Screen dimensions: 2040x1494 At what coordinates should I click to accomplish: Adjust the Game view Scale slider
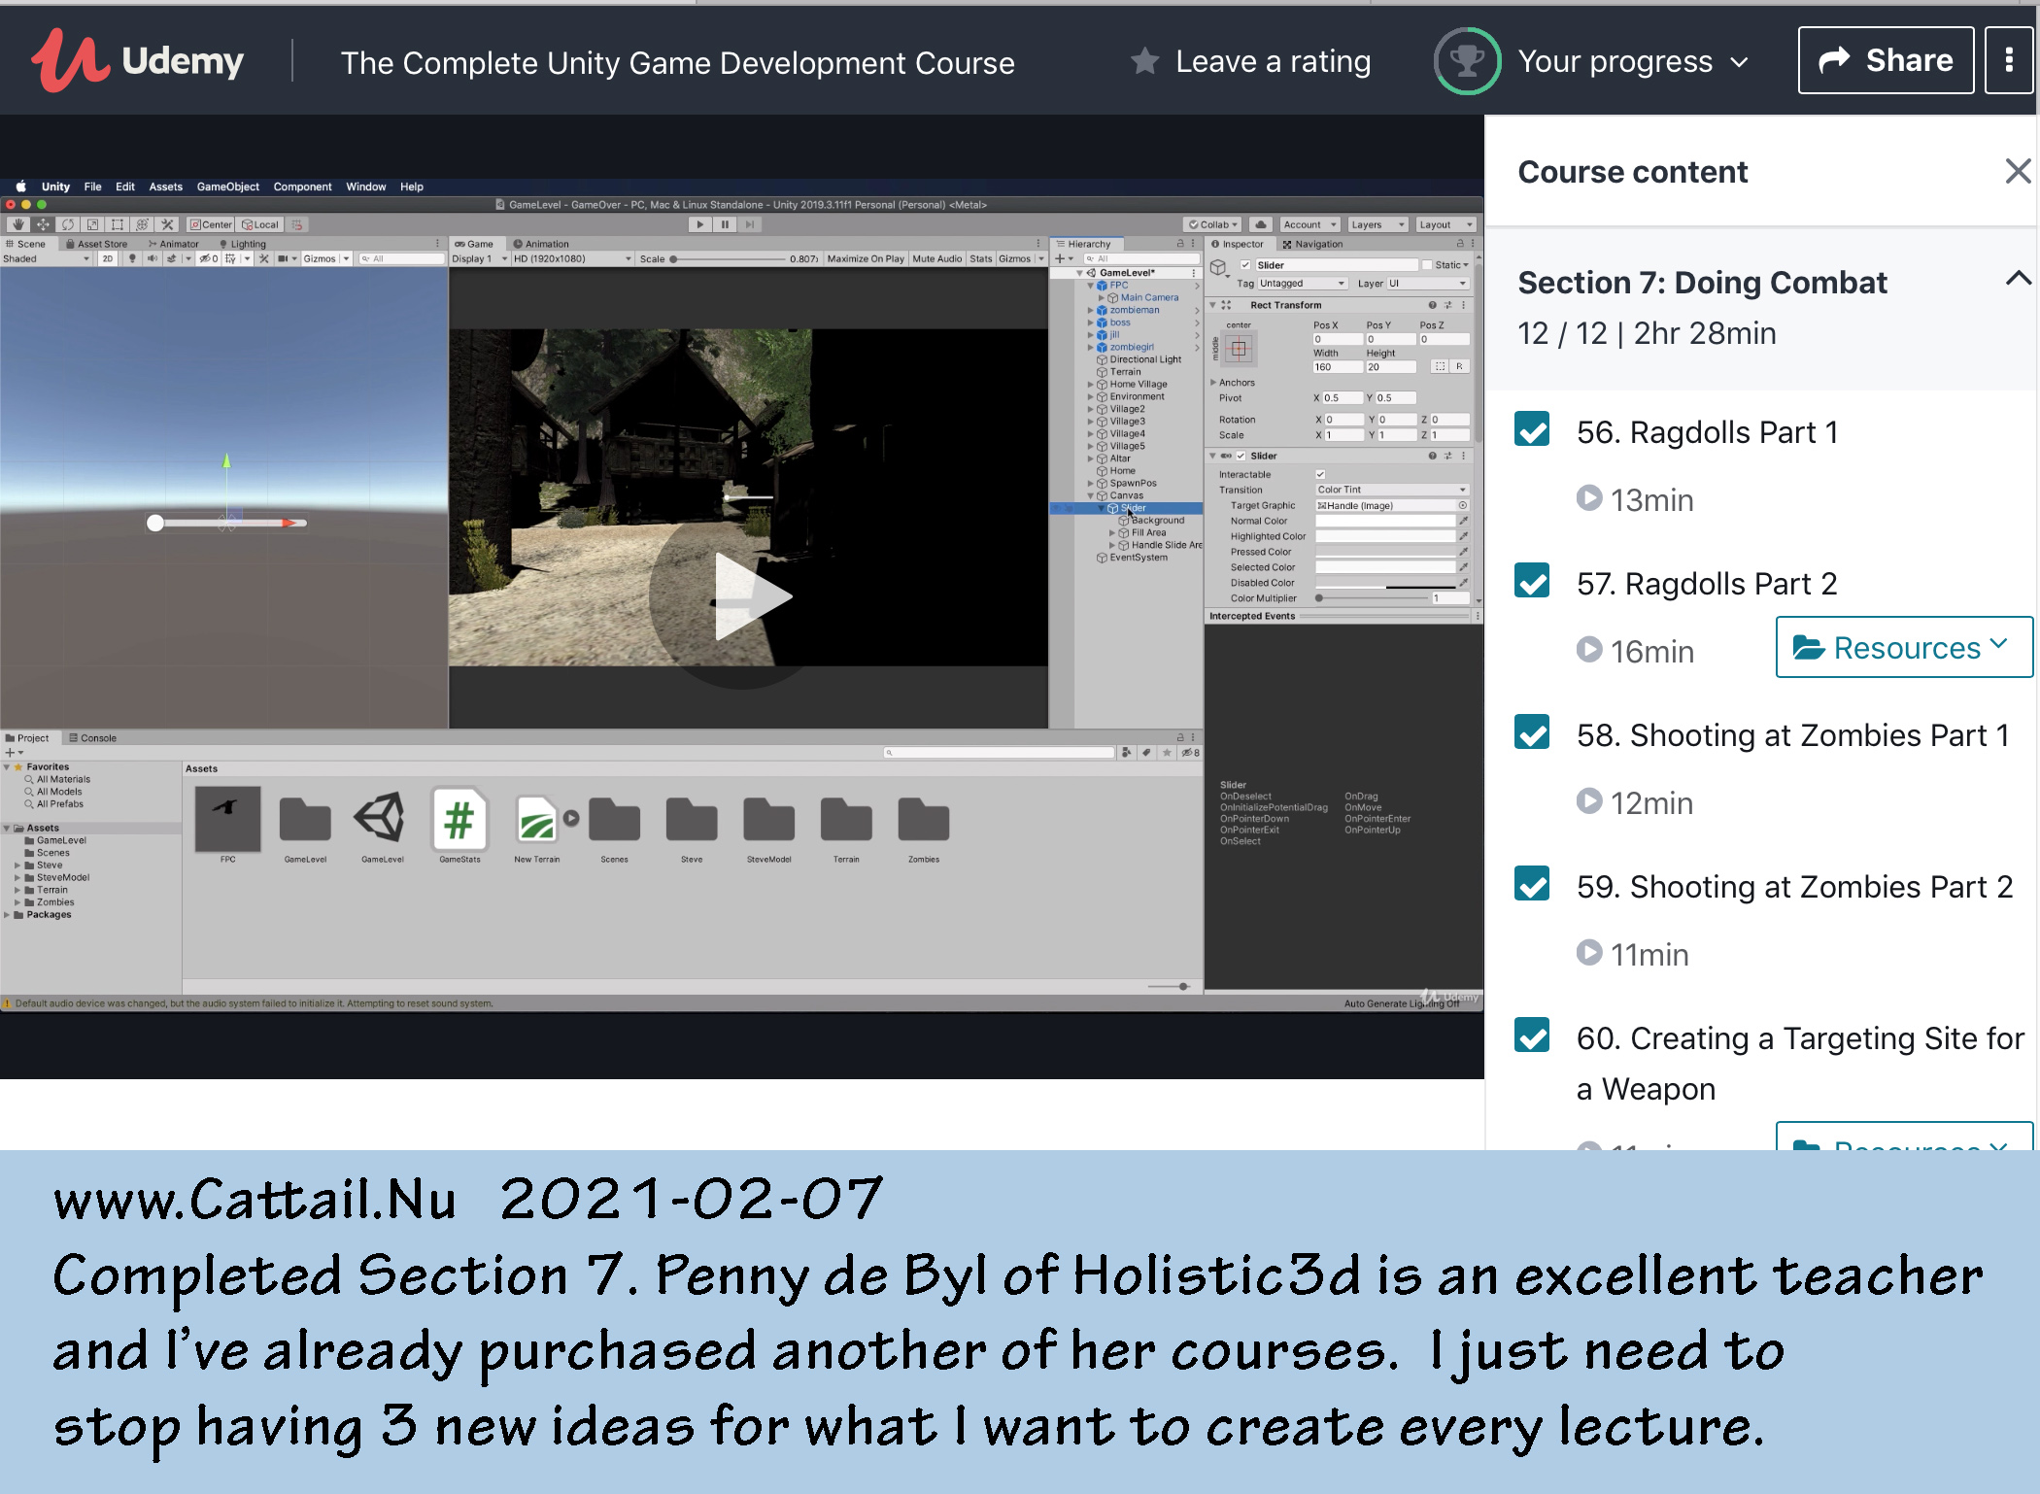tap(729, 259)
